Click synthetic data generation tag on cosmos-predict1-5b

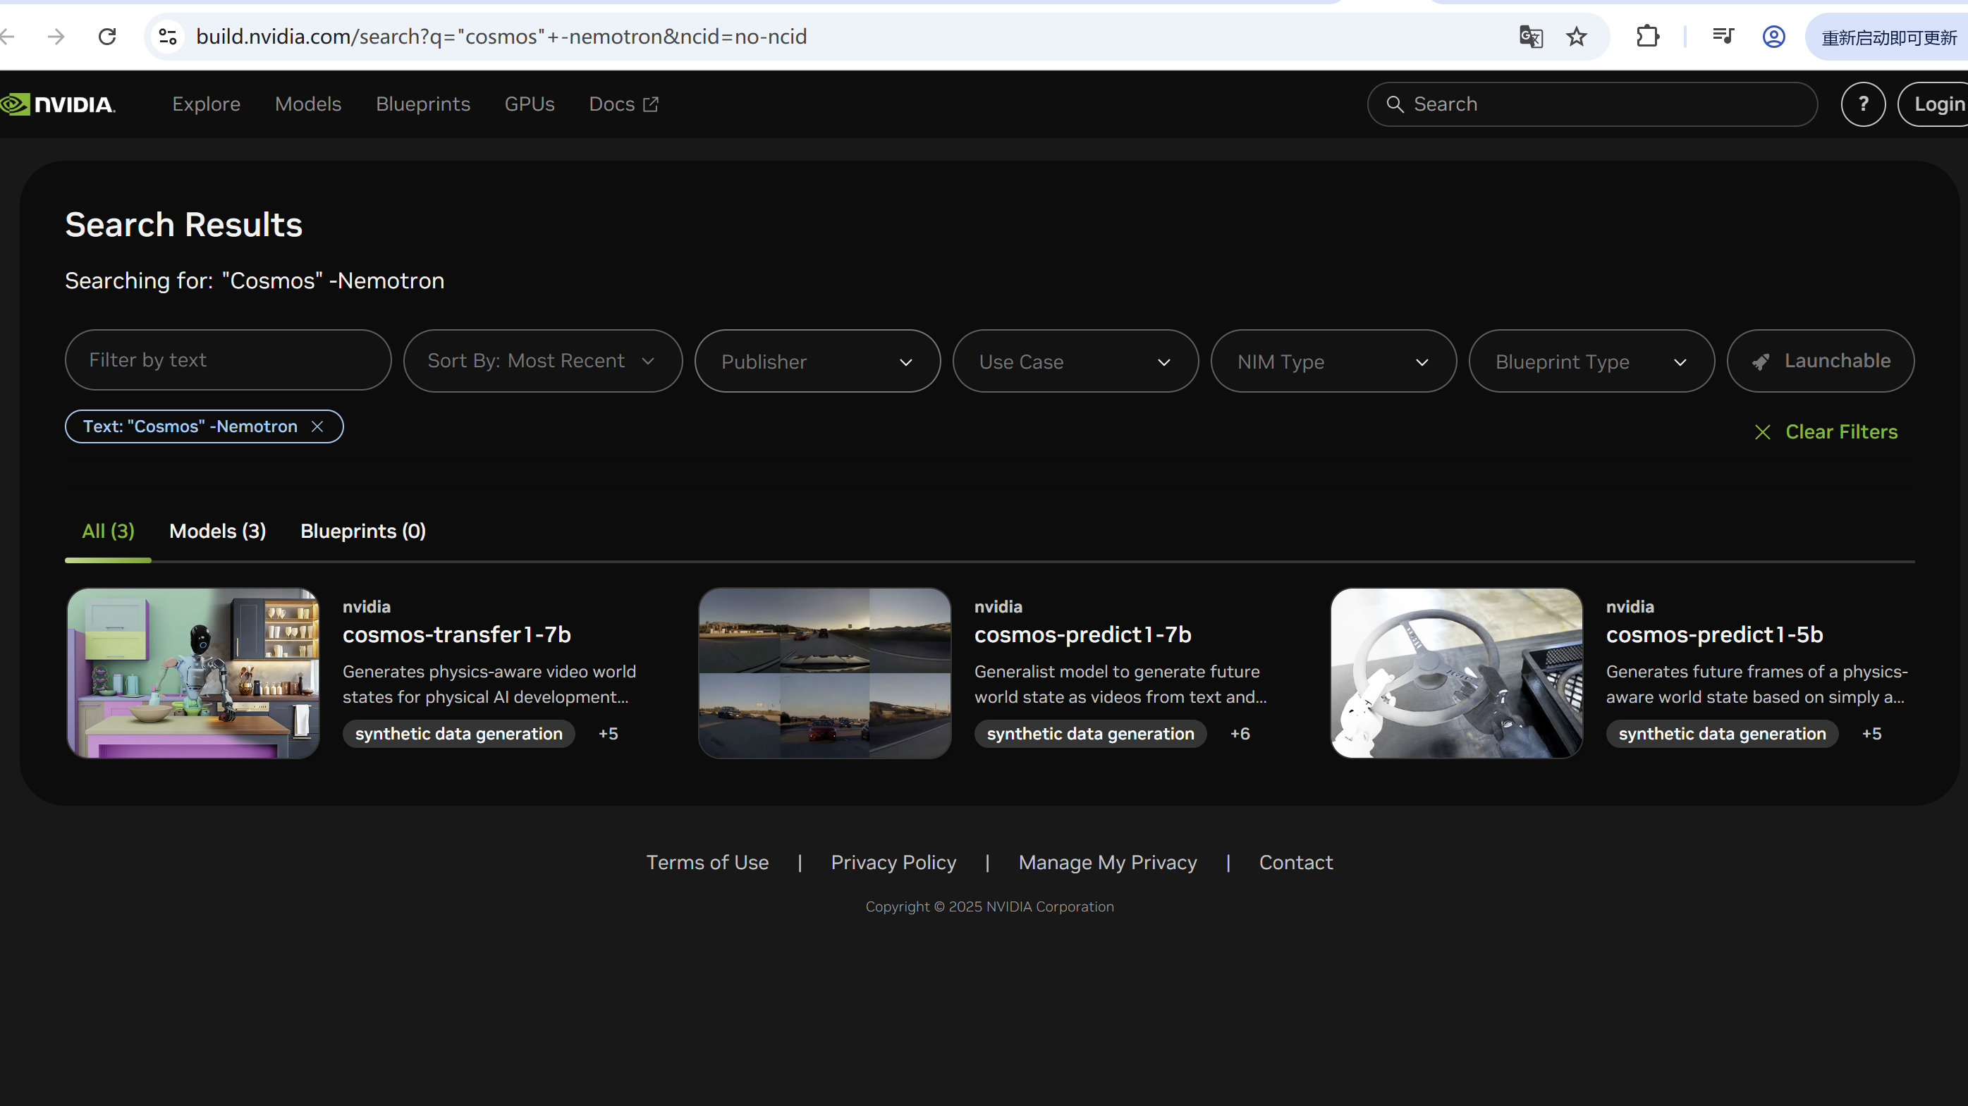coord(1722,734)
